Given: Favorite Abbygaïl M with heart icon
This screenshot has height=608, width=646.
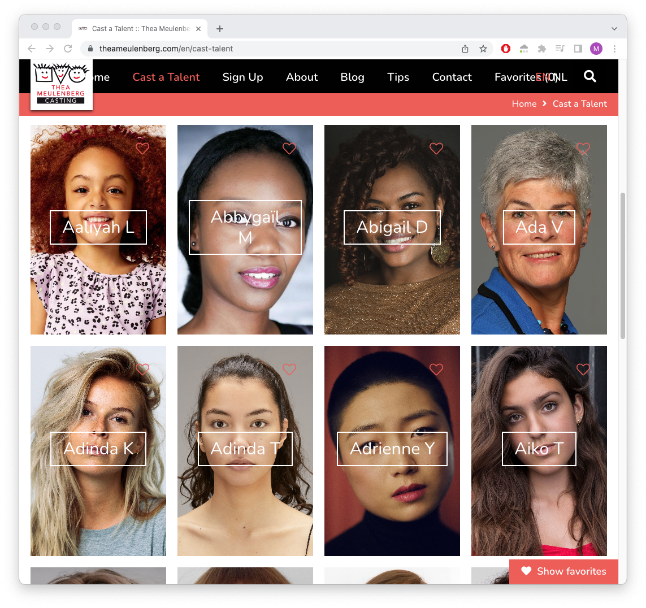Looking at the screenshot, I should (x=289, y=148).
